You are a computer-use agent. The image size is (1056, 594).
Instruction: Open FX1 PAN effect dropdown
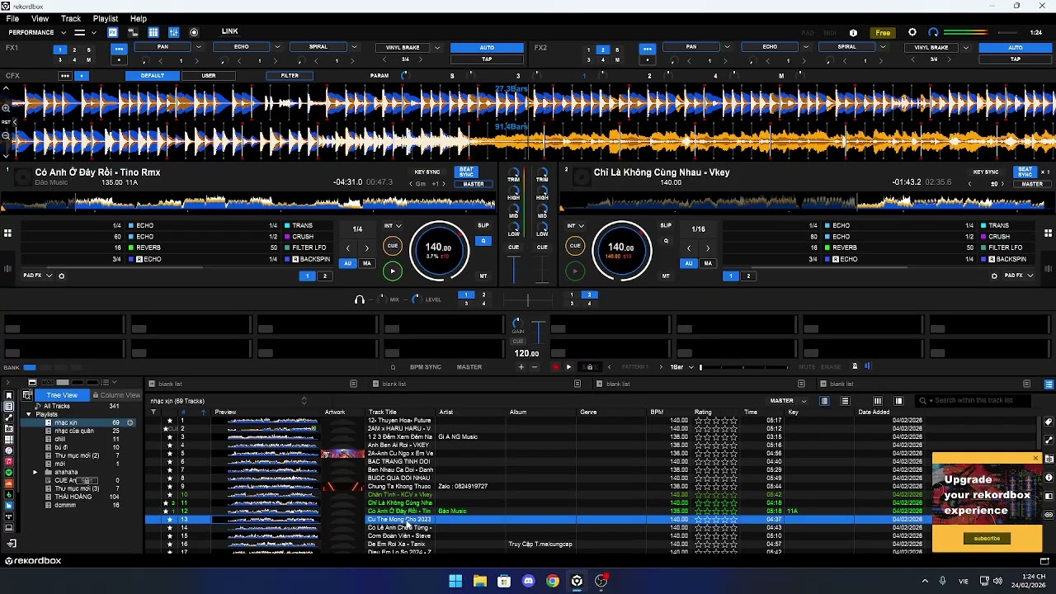coord(199,47)
